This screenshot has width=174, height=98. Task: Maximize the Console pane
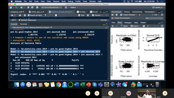tap(107, 24)
